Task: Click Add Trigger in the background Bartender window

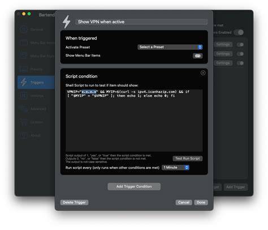Action: coord(236,188)
